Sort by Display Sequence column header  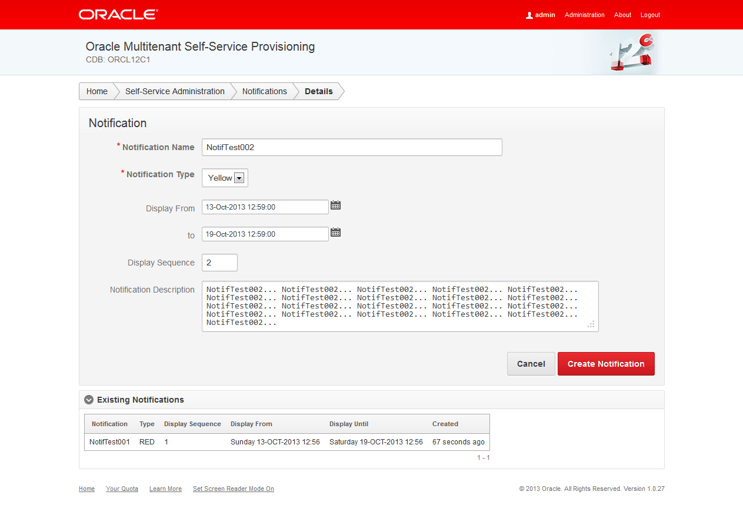192,424
